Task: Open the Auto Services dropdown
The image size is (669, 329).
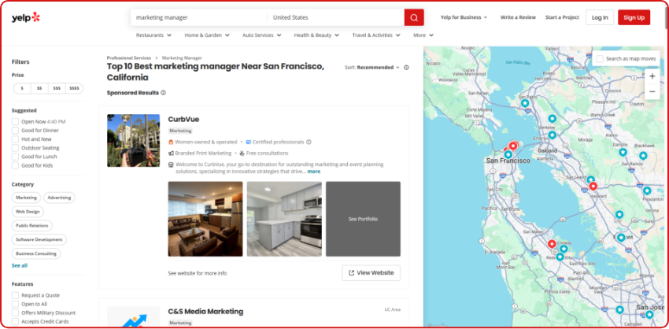Action: tap(261, 35)
